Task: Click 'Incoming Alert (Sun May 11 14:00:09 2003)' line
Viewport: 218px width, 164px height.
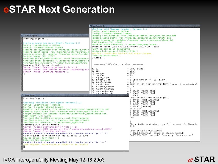Action: tap(125, 47)
